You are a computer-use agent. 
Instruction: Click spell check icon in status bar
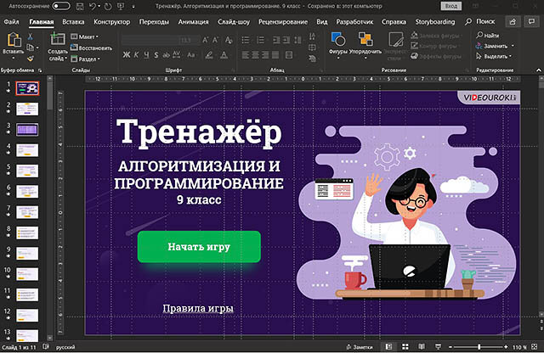pyautogui.click(x=45, y=346)
